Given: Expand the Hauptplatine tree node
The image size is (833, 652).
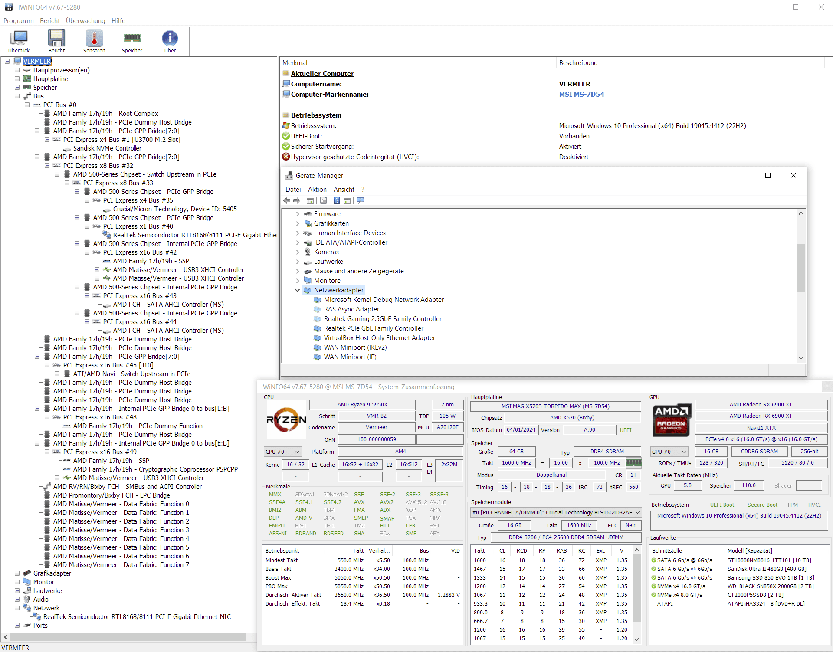Looking at the screenshot, I should (17, 79).
